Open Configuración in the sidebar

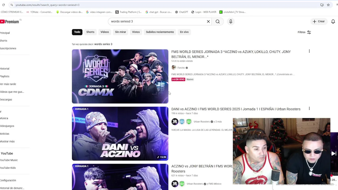[8, 180]
